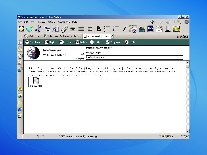
Task: Click the New Memo button
Action: pos(34,42)
